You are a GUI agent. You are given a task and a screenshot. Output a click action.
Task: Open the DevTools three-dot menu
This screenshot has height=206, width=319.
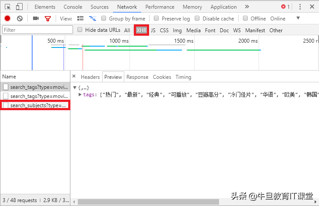coord(300,7)
